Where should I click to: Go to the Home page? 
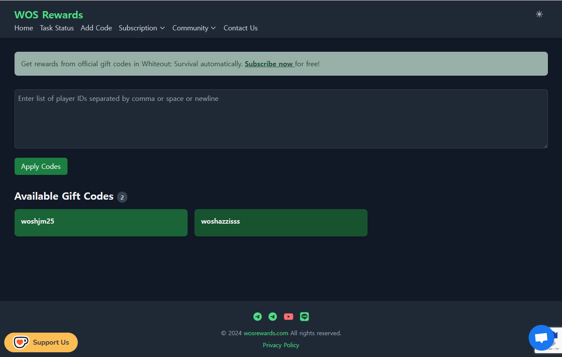pos(24,28)
